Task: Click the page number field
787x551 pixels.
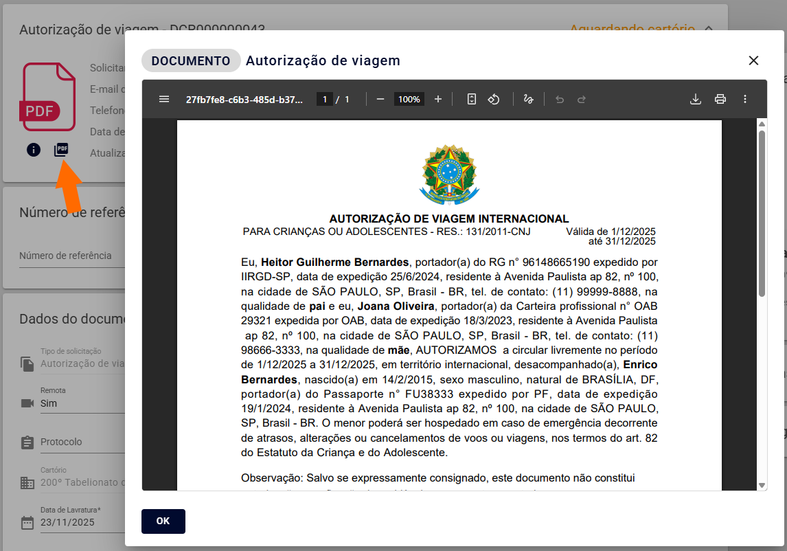Action: (x=325, y=99)
